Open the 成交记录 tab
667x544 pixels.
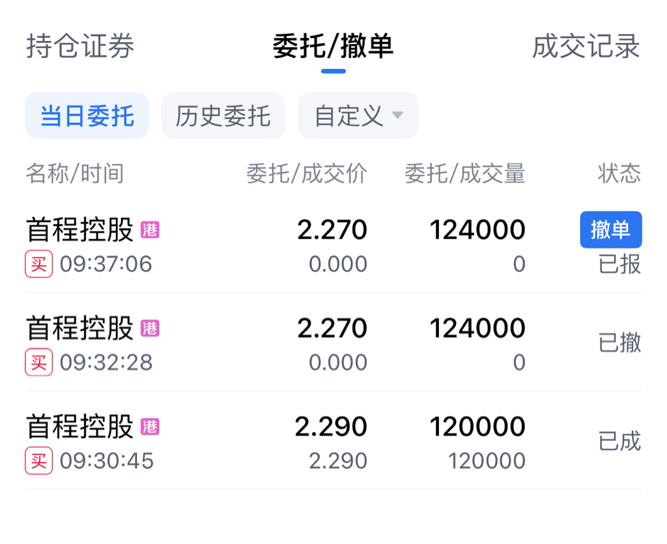(x=586, y=47)
